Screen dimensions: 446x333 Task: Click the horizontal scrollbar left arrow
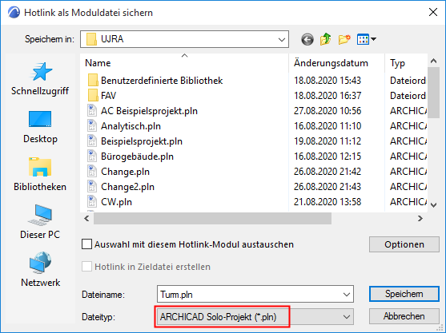(86, 219)
